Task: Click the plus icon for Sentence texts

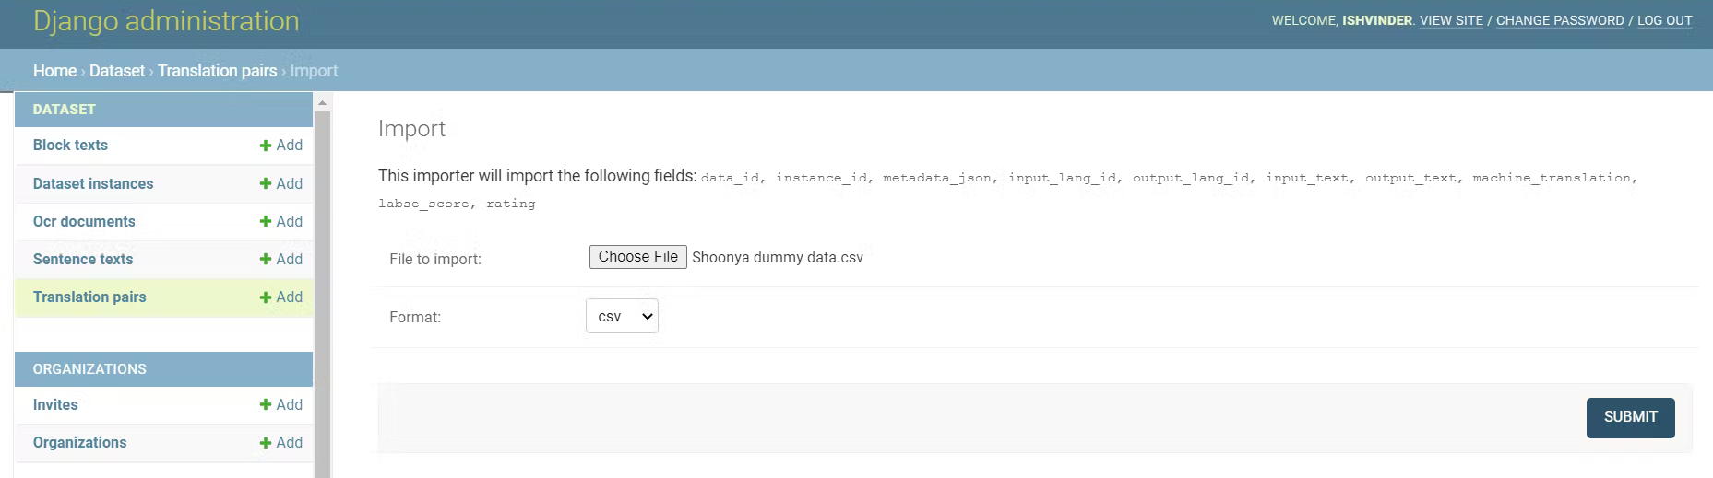Action: pos(266,260)
